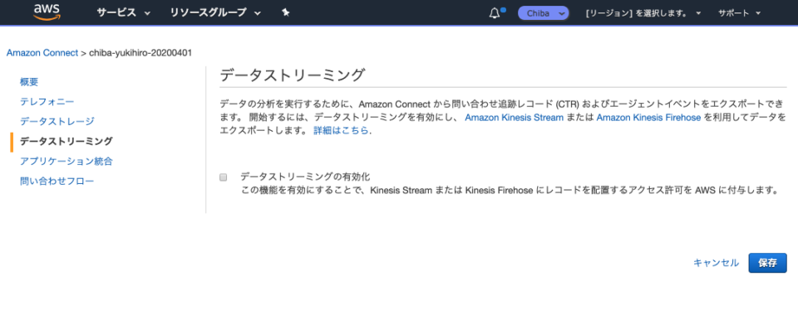
Task: Open 問い合わせフロー in the sidebar
Action: pyautogui.click(x=57, y=181)
